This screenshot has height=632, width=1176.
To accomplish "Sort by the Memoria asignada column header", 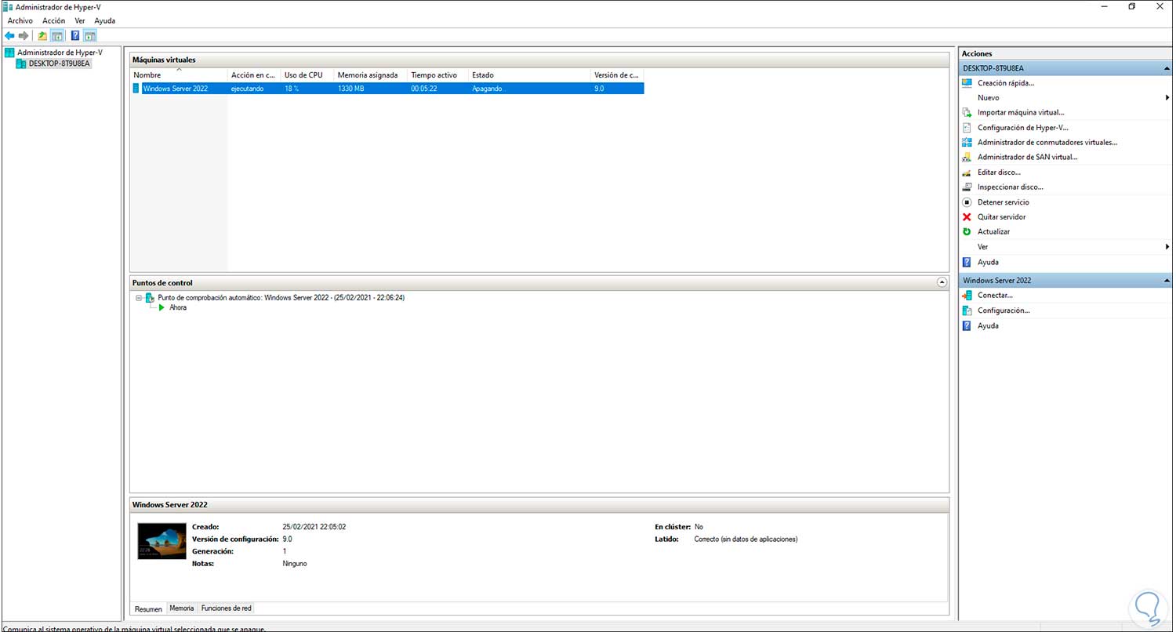I will click(x=371, y=75).
